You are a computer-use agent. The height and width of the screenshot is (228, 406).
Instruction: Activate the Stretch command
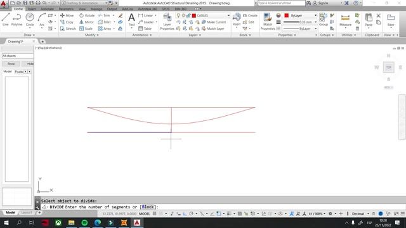pos(68,28)
